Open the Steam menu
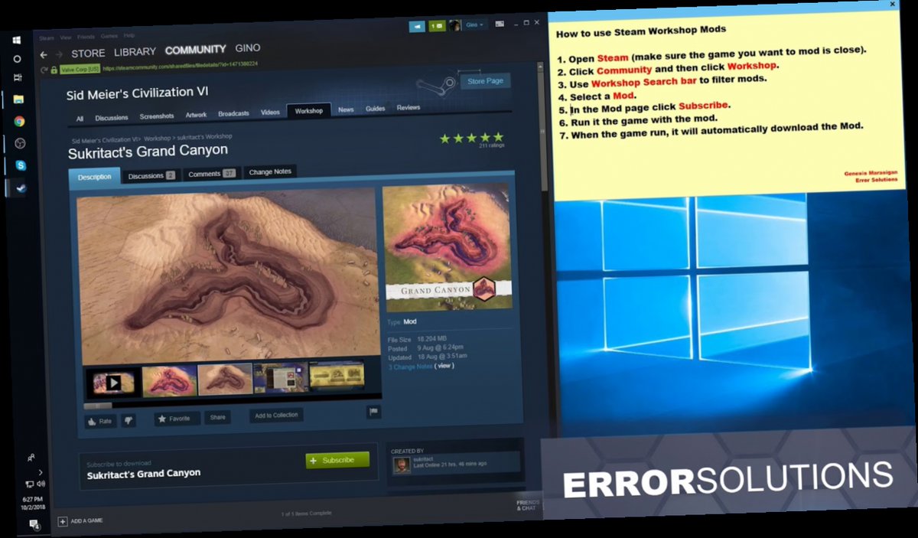Image resolution: width=918 pixels, height=538 pixels. click(47, 37)
